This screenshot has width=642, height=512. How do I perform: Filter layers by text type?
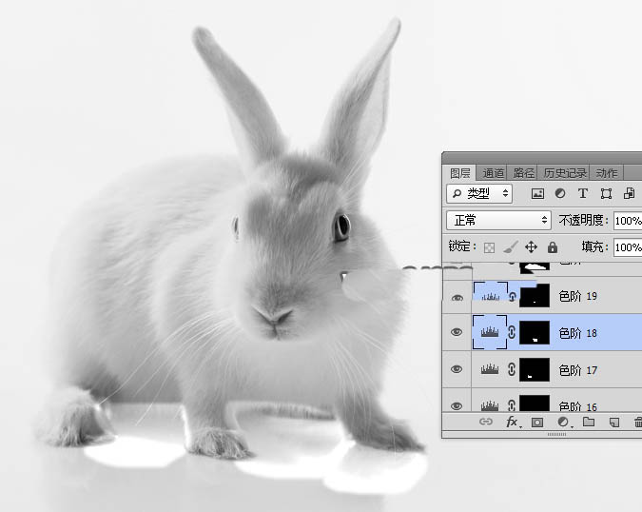[x=583, y=193]
